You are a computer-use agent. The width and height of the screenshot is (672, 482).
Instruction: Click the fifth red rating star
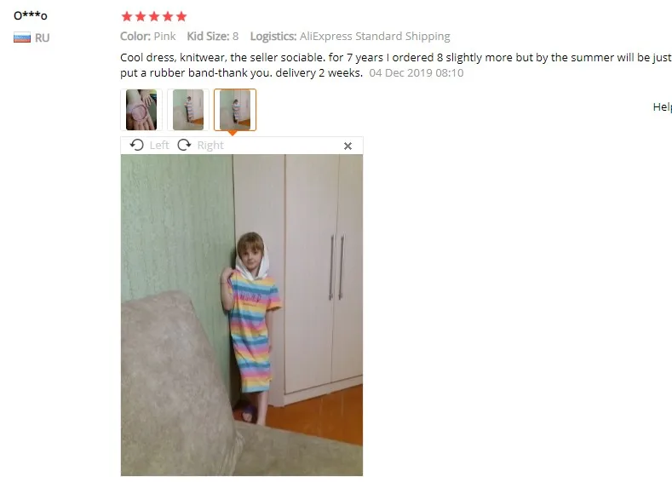(181, 17)
